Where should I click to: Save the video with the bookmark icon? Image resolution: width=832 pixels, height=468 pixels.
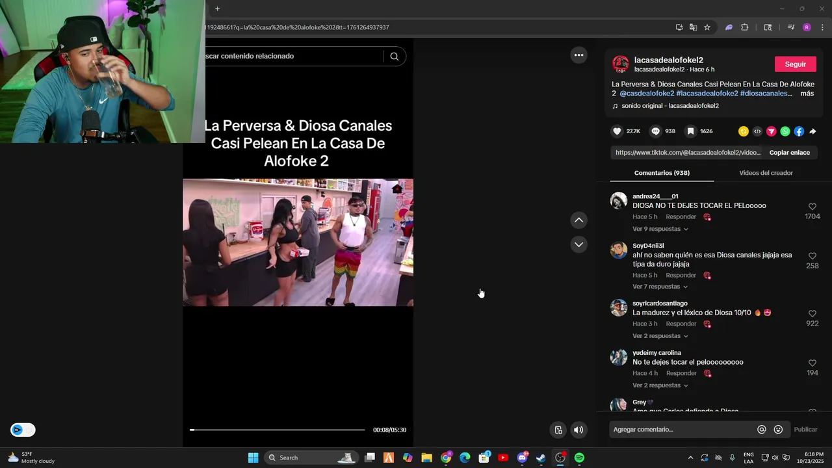[690, 131]
